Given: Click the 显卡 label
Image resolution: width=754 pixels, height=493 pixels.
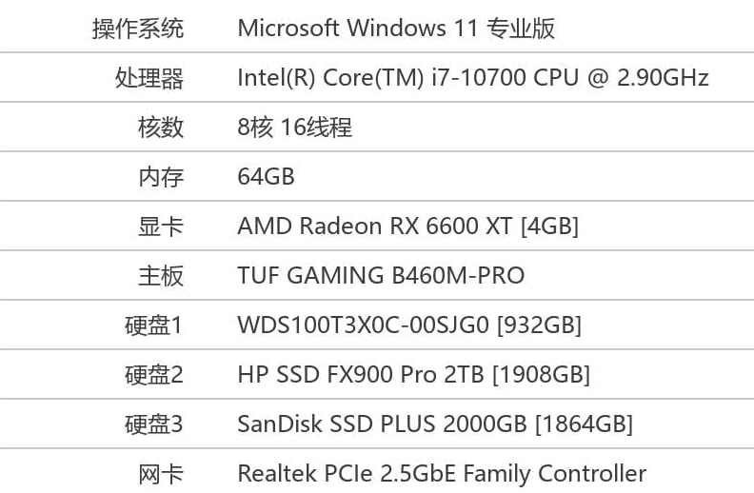Looking at the screenshot, I should (x=161, y=227).
